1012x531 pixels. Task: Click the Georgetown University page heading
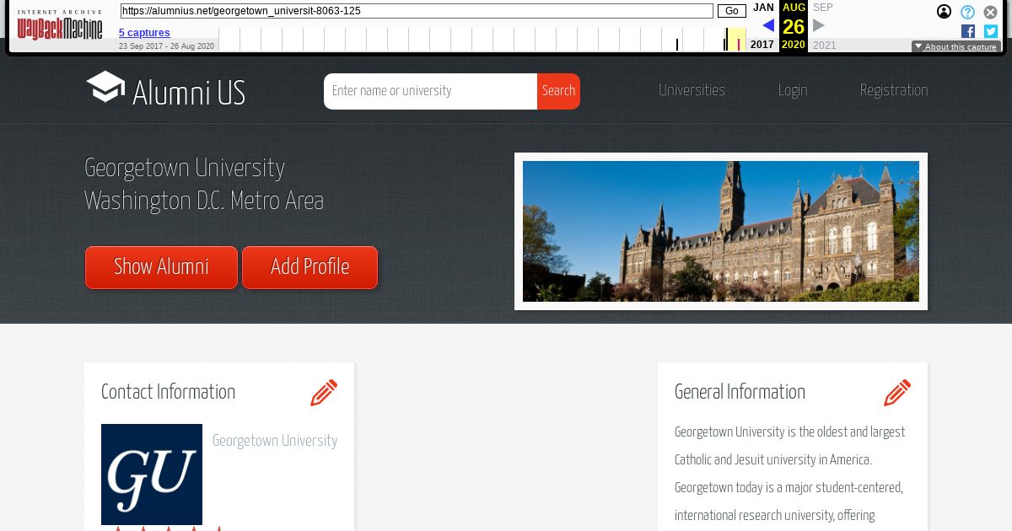[185, 169]
